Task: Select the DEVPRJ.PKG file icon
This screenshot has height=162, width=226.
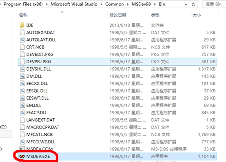Action: coord(22,62)
